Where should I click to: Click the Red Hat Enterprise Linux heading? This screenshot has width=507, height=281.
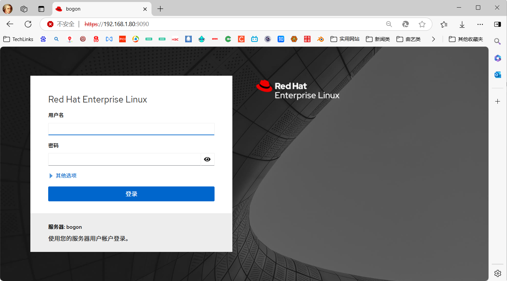click(x=98, y=100)
